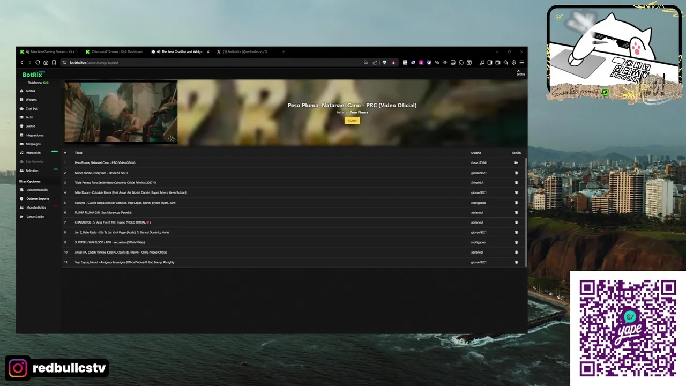Open Alertas in BotRix sidebar

(x=27, y=91)
